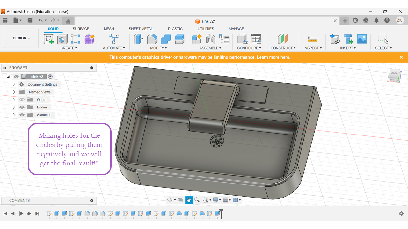This screenshot has height=229, width=408.
Task: Open the data panel grid icon
Action: (5, 20)
